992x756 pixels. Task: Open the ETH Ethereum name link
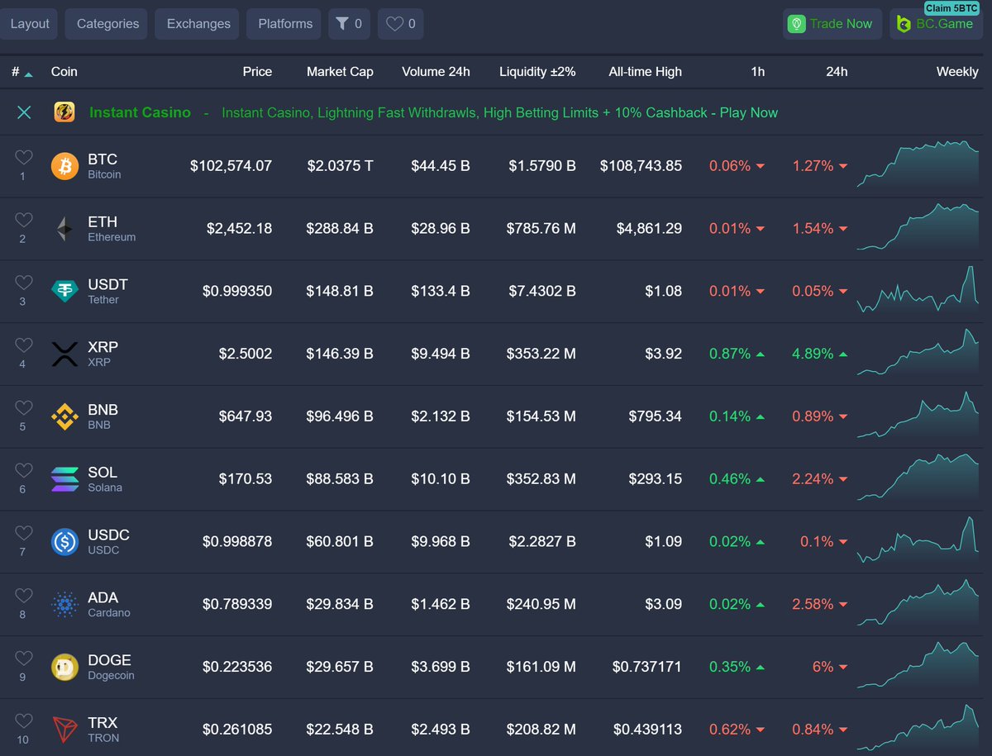click(112, 229)
